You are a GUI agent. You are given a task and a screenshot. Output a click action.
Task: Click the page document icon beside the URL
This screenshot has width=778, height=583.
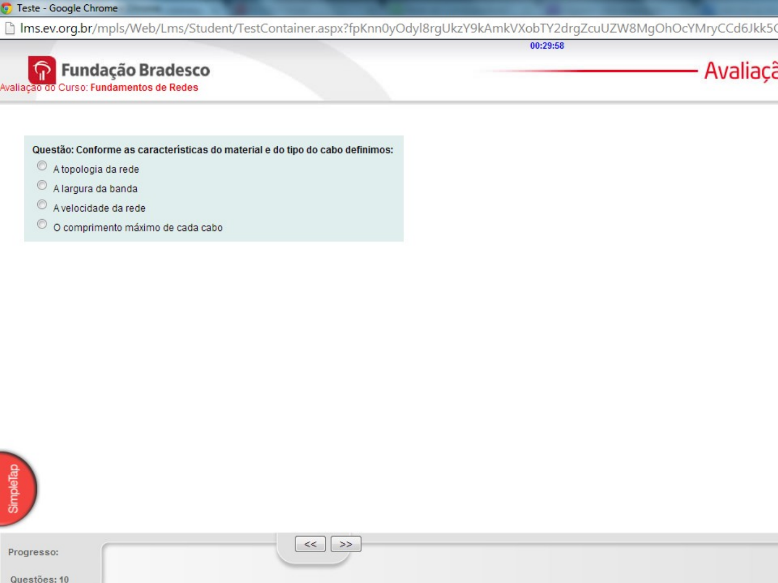[x=9, y=28]
